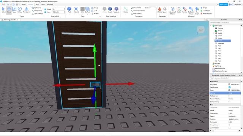Image resolution: width=243 pixels, height=136 pixels.
Task: Open the Transform tool
Action: point(27,10)
